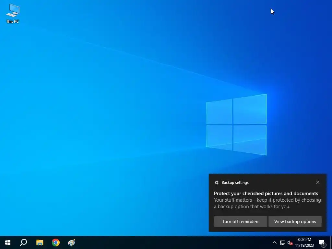The height and width of the screenshot is (249, 332).
Task: Open network status tray icon
Action: pyautogui.click(x=282, y=243)
